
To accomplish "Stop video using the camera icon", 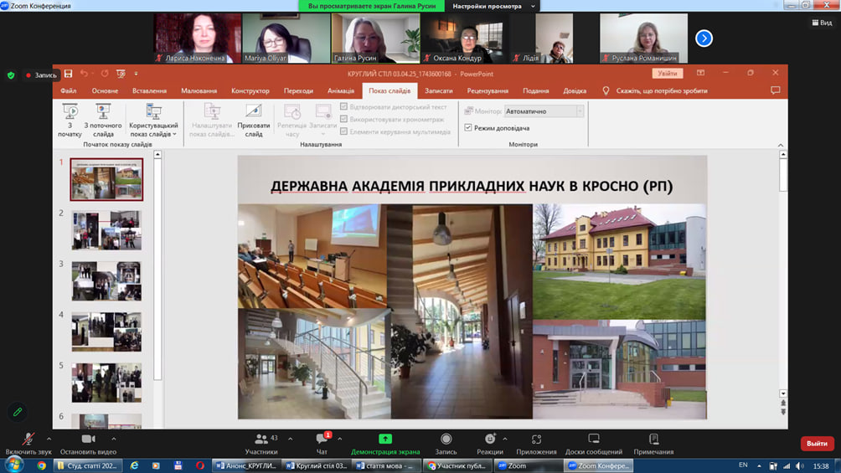I will point(88,440).
